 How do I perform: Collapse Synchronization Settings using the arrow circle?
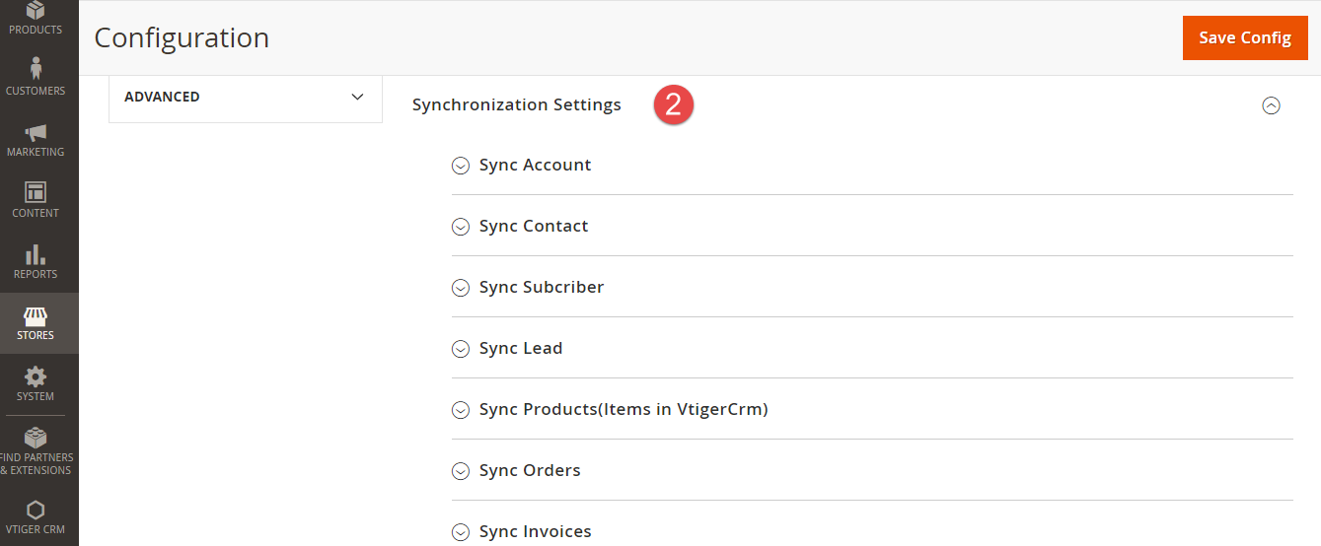click(x=1271, y=105)
